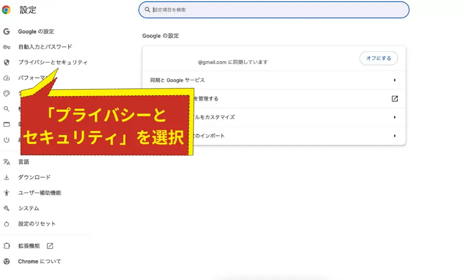Expand the インポート row arrow
The height and width of the screenshot is (280, 462).
click(395, 136)
